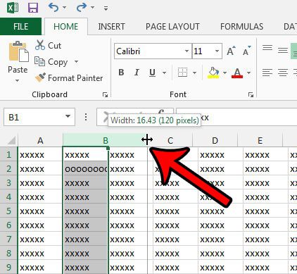Apply yellow fill color bucket
The image size is (297, 274).
[213, 73]
